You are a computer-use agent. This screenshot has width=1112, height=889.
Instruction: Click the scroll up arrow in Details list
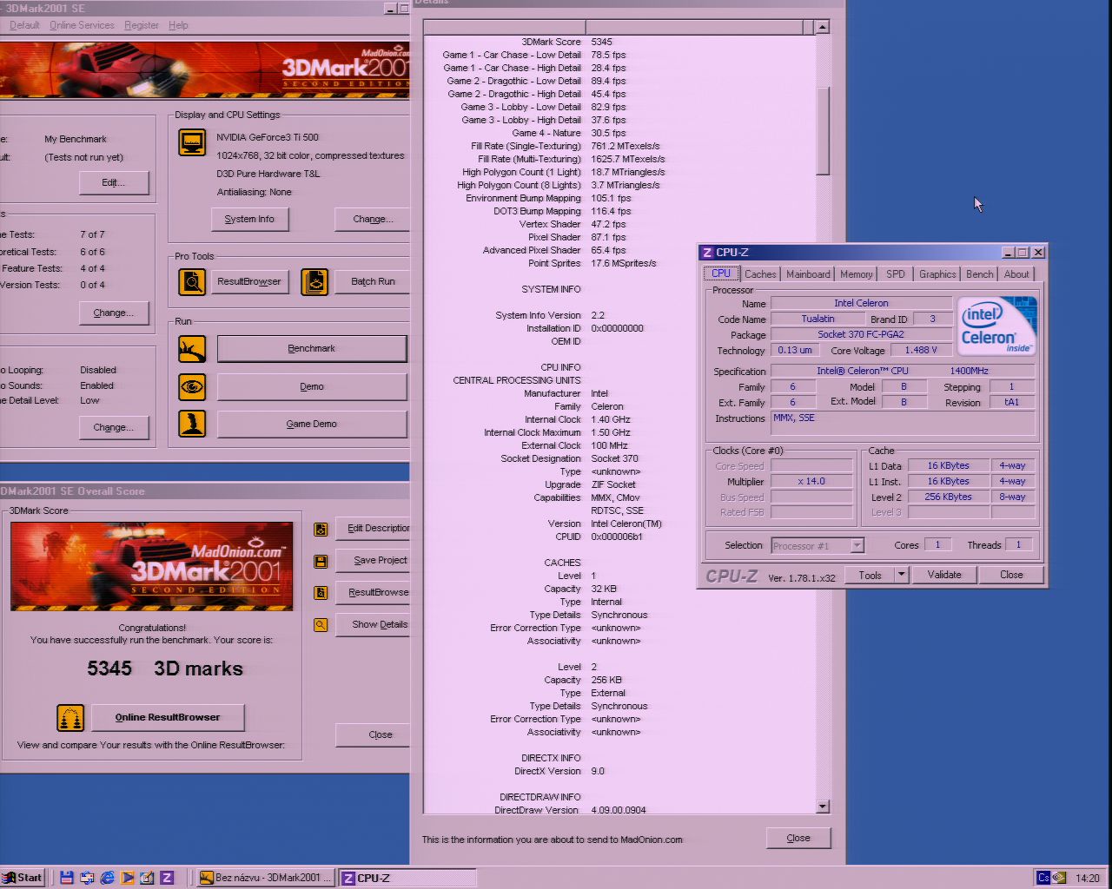point(823,27)
